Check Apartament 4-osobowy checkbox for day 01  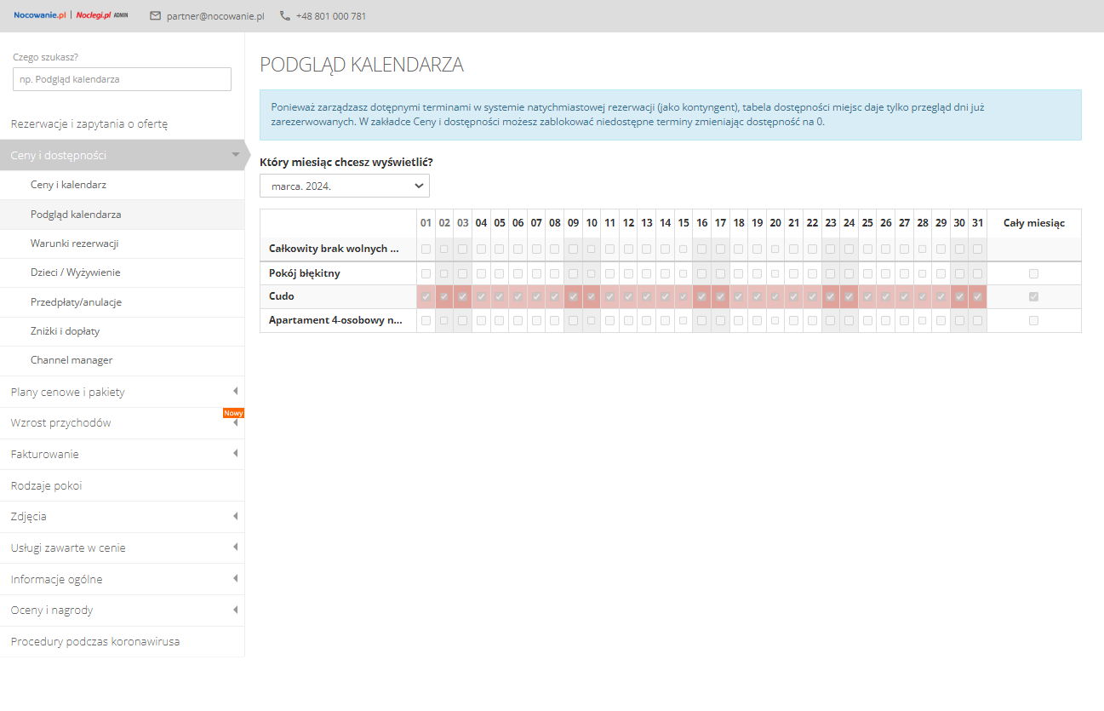pyautogui.click(x=426, y=320)
